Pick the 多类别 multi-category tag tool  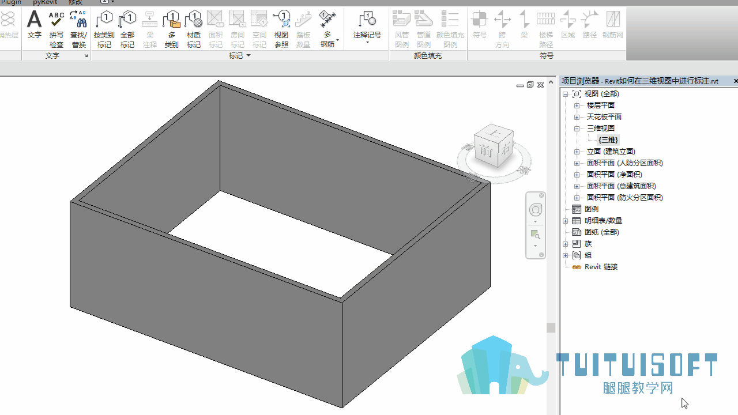(x=172, y=29)
